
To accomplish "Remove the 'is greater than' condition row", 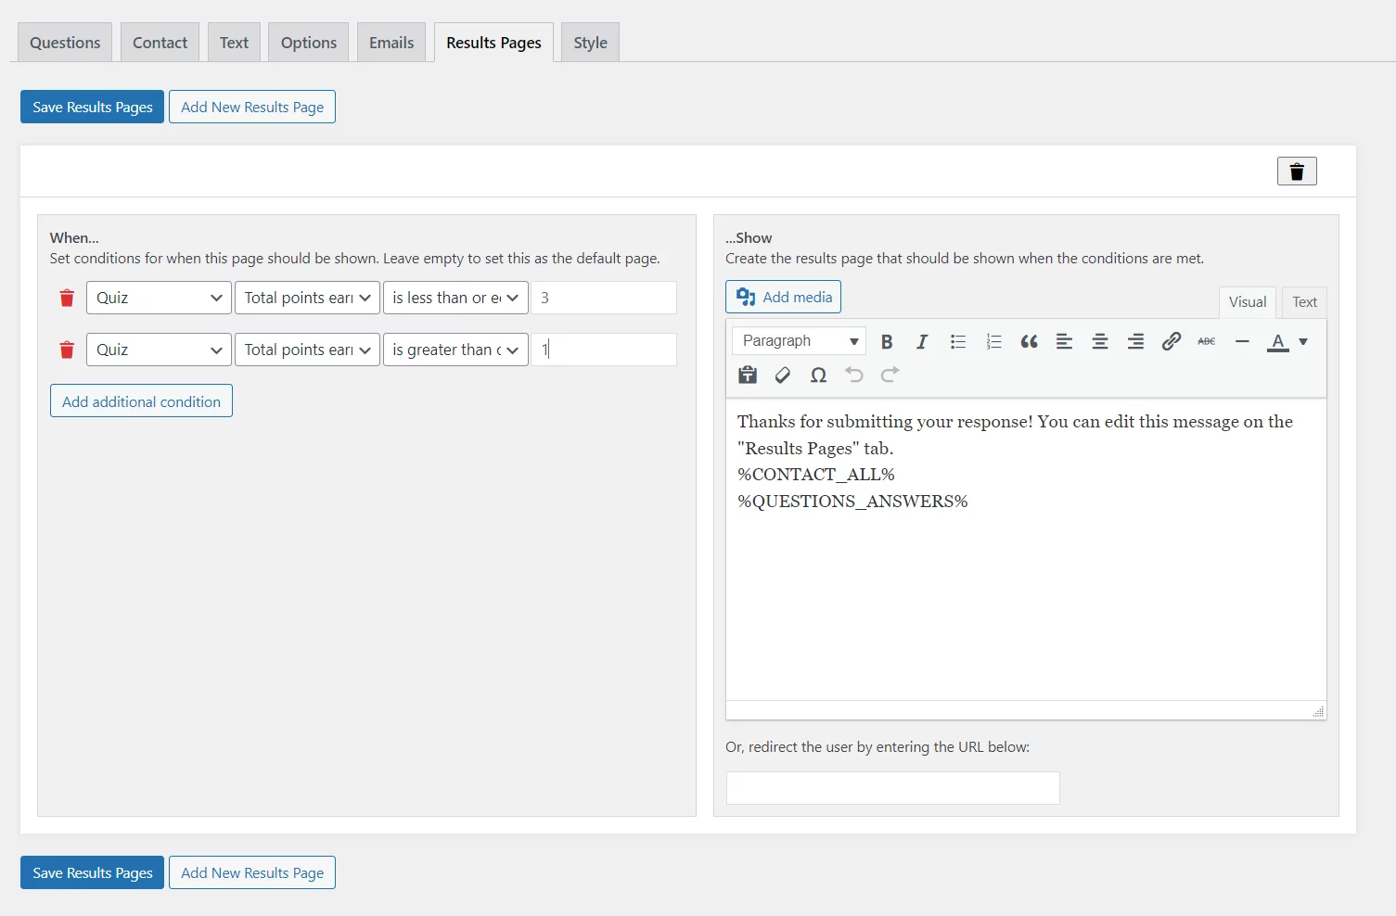I will [x=67, y=350].
